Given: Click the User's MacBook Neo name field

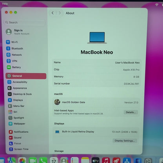Looking at the screenshot, I should click(127, 63).
